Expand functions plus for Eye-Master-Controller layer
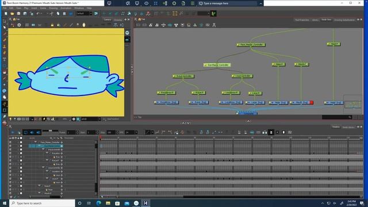The image size is (368, 207). (62, 146)
